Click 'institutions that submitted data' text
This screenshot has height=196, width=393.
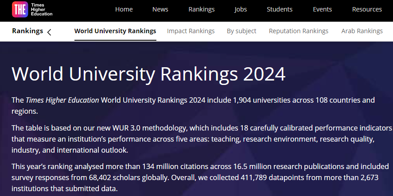coord(65,189)
